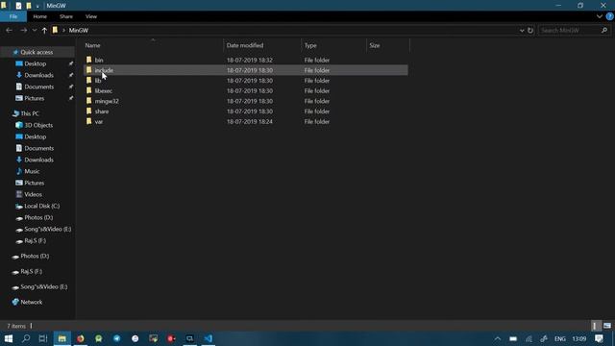Image resolution: width=615 pixels, height=346 pixels.
Task: Click the ENG language indicator
Action: (560, 338)
